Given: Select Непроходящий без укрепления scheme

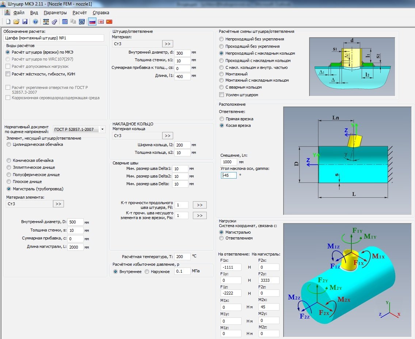Looking at the screenshot, I should pos(252,39).
